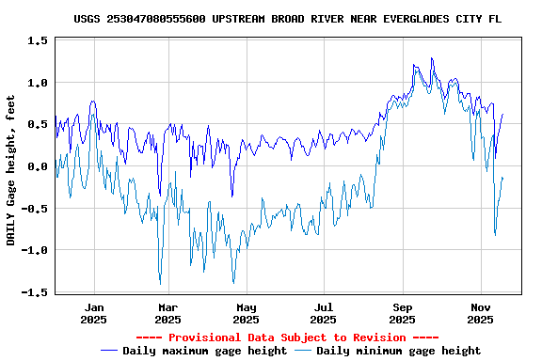Click the '1.0' y-axis tick label
Viewport: 542px width, 361px height.
38,83
